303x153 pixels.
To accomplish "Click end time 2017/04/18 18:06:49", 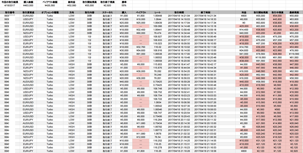I will (206, 36).
